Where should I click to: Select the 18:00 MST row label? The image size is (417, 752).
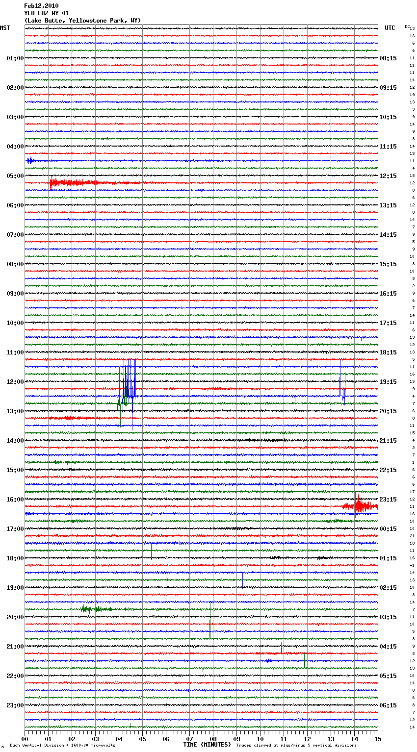[x=15, y=558]
